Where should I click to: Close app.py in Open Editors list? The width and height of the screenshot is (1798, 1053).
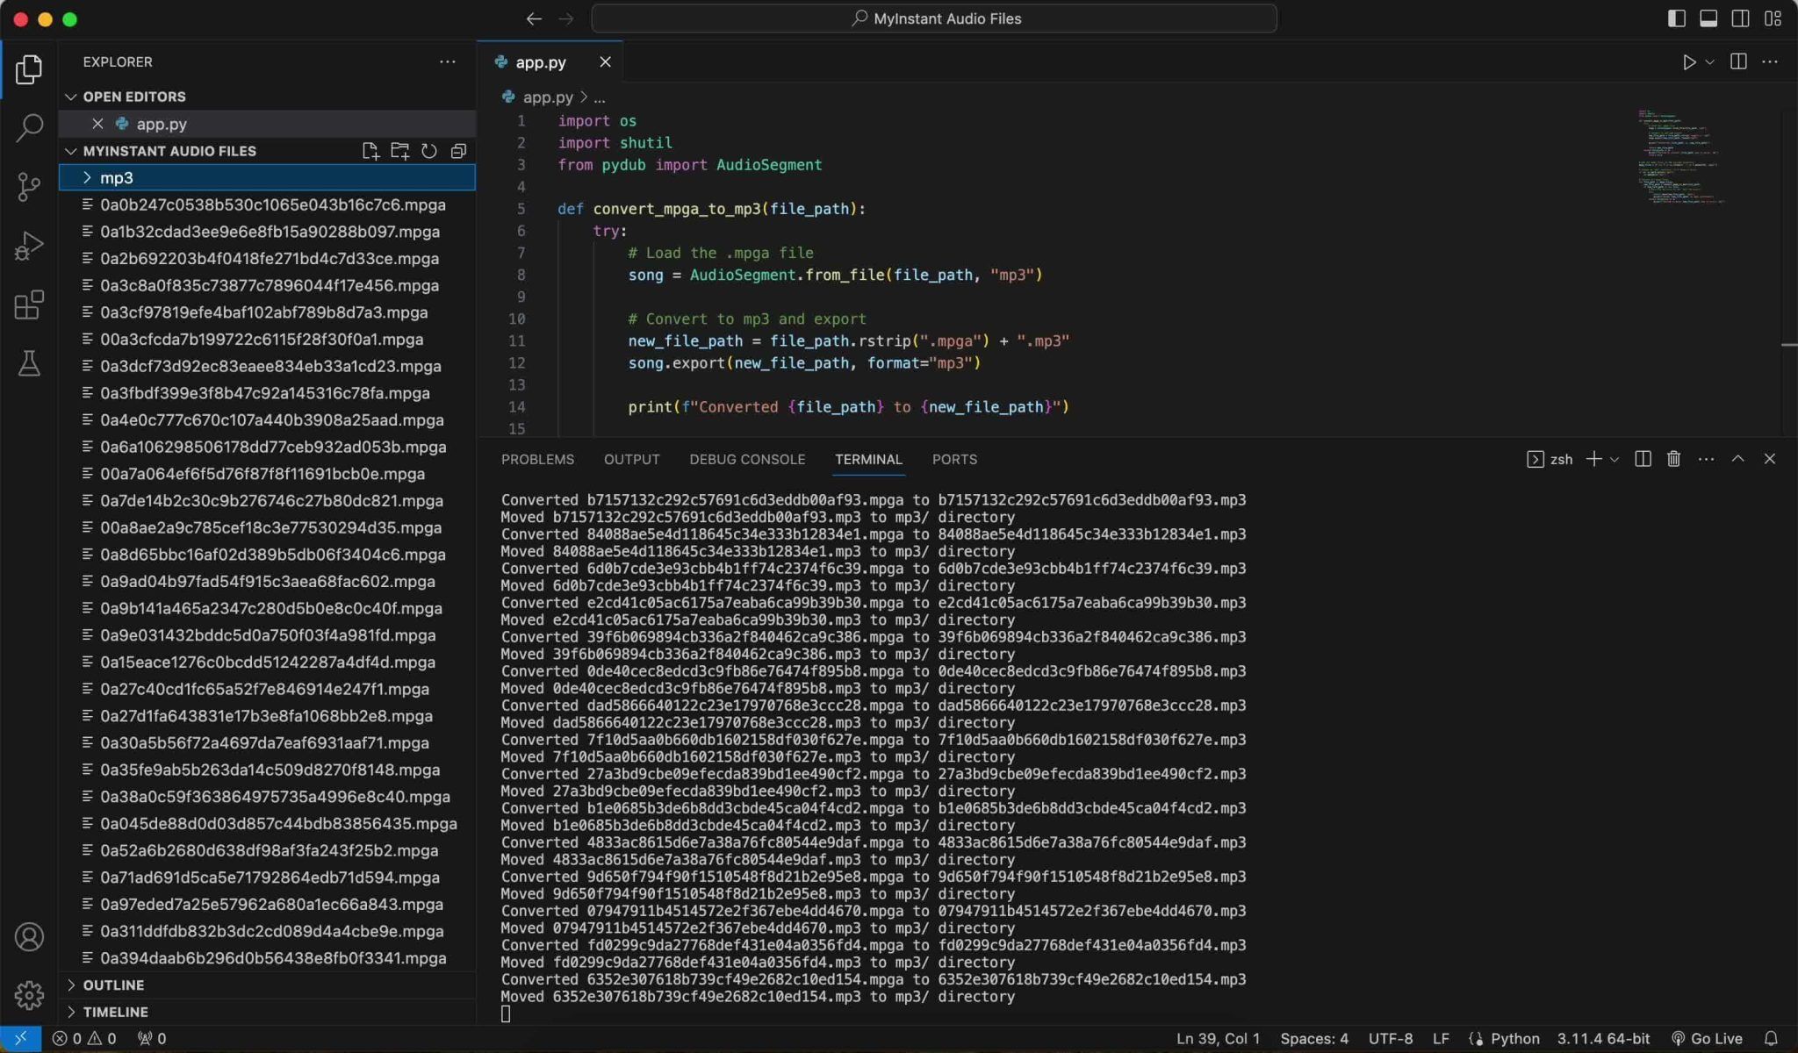click(97, 124)
